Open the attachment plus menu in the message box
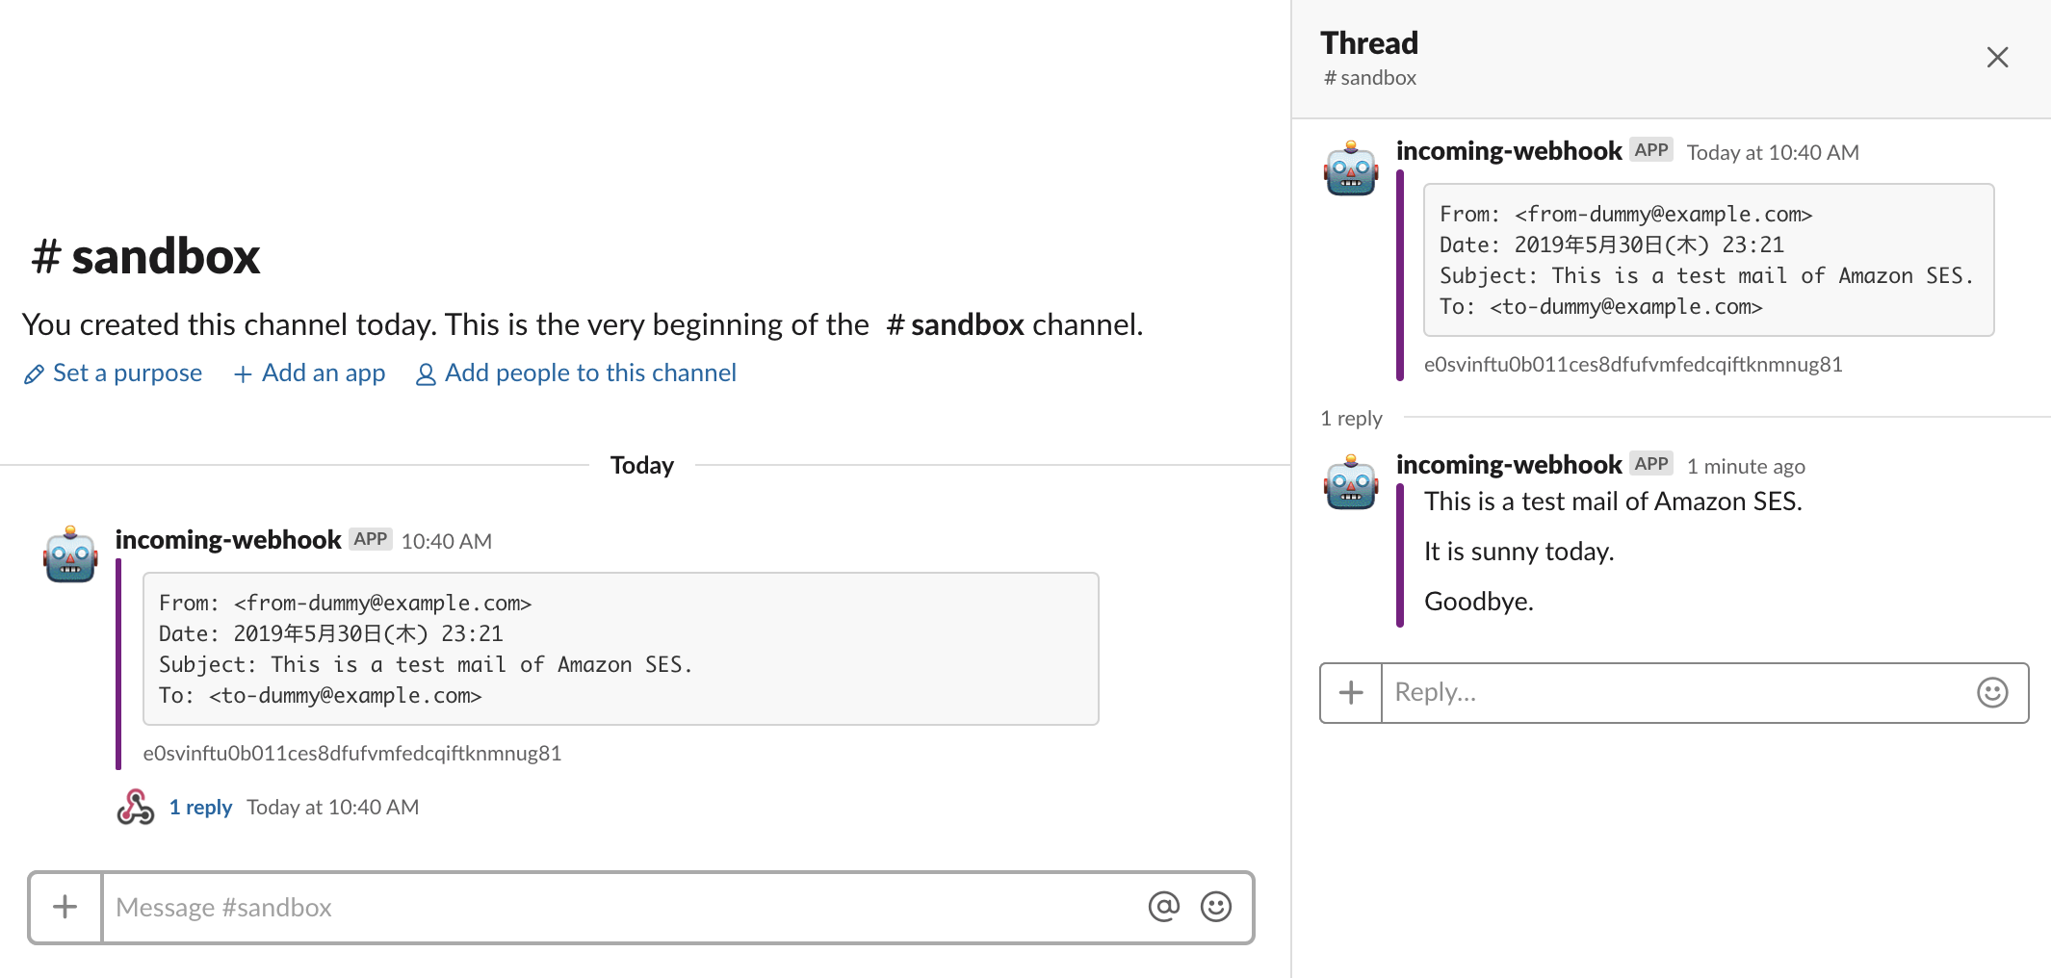Image resolution: width=2051 pixels, height=978 pixels. tap(64, 907)
